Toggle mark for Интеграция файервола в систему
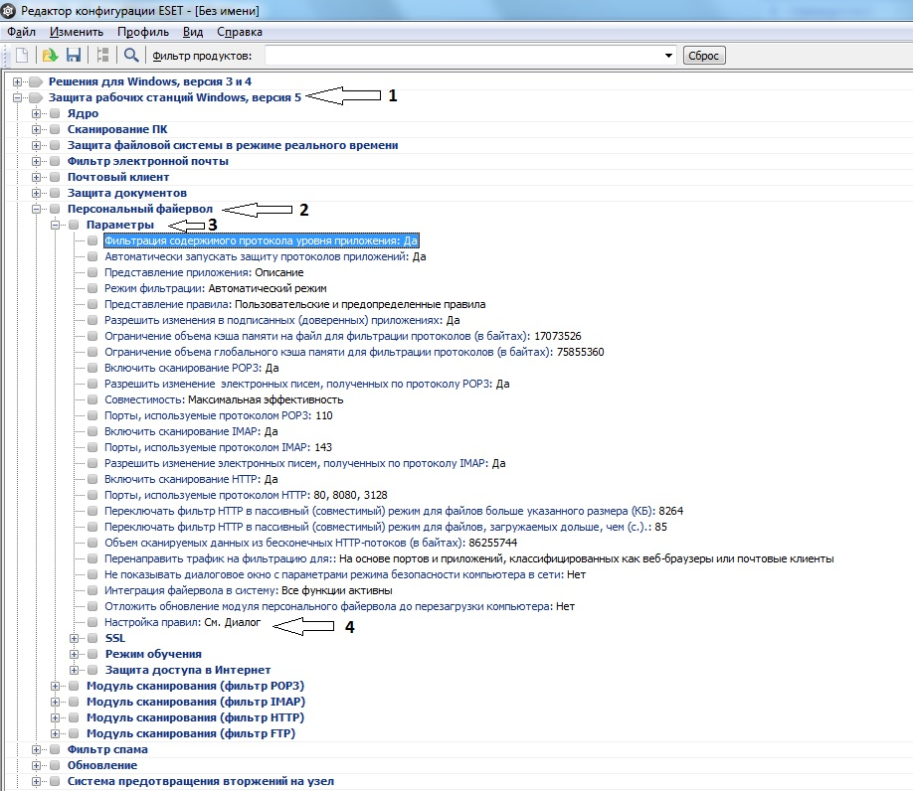 click(92, 590)
